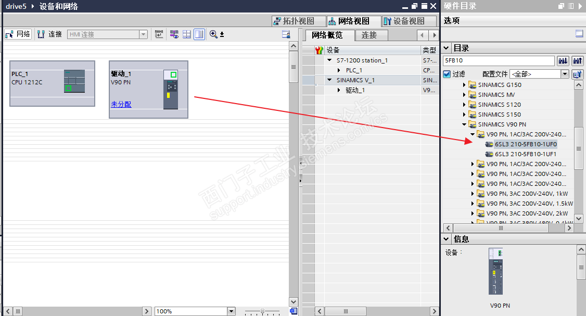Expand SINAMICS S120 folder
Screen dimensions: 586x316
click(464, 105)
